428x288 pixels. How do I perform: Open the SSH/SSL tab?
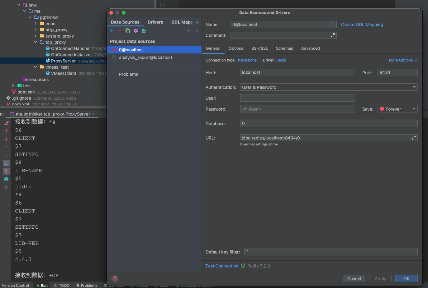pyautogui.click(x=259, y=48)
